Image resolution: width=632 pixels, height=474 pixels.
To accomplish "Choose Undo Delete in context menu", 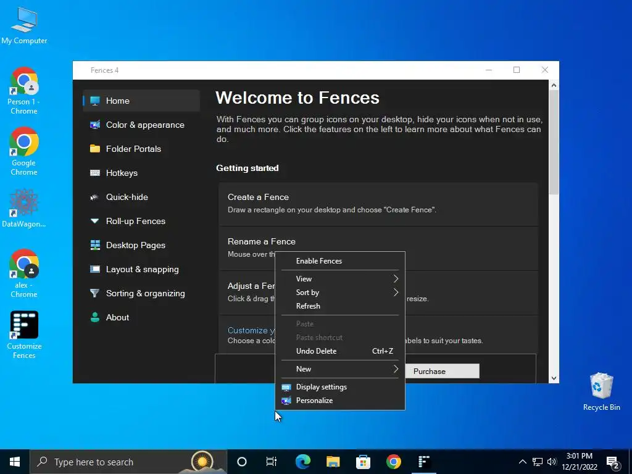I will coord(340,351).
